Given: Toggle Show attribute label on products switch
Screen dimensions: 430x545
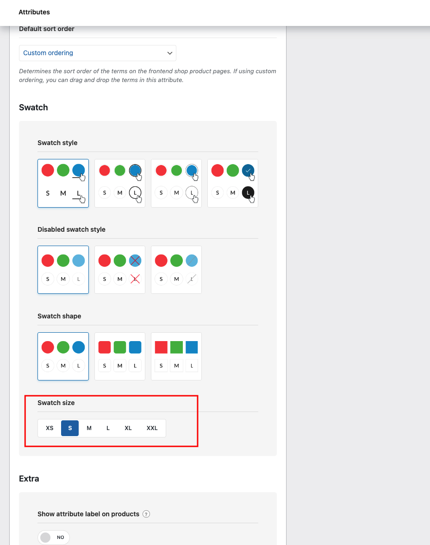Looking at the screenshot, I should 53,538.
